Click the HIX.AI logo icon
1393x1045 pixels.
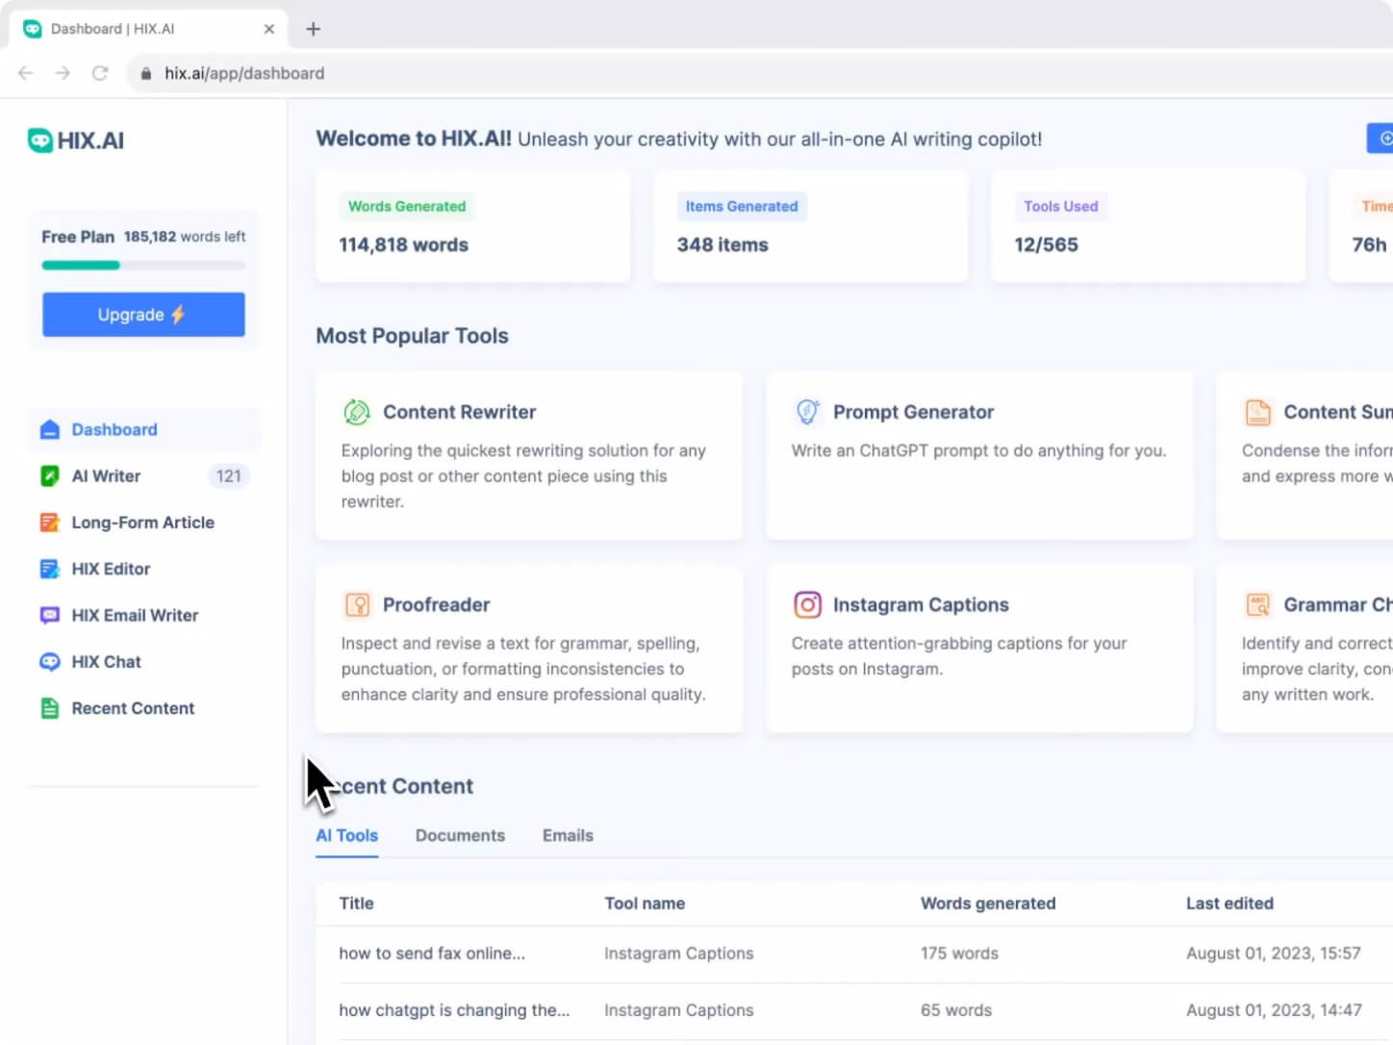pyautogui.click(x=39, y=140)
